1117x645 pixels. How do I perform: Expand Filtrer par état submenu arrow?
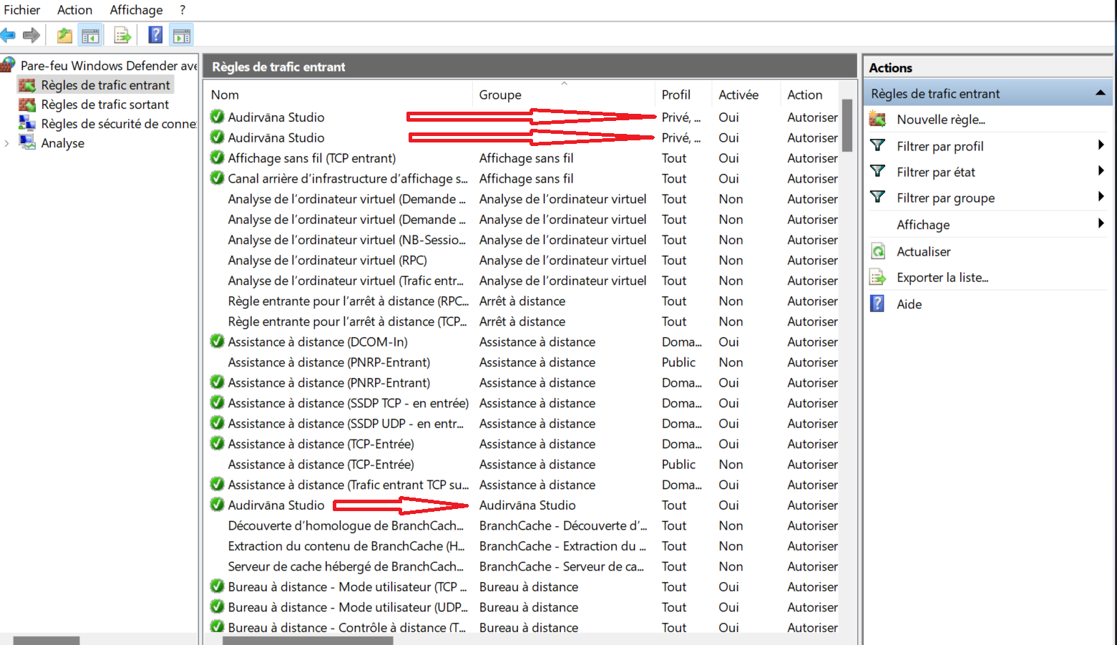pos(1101,171)
